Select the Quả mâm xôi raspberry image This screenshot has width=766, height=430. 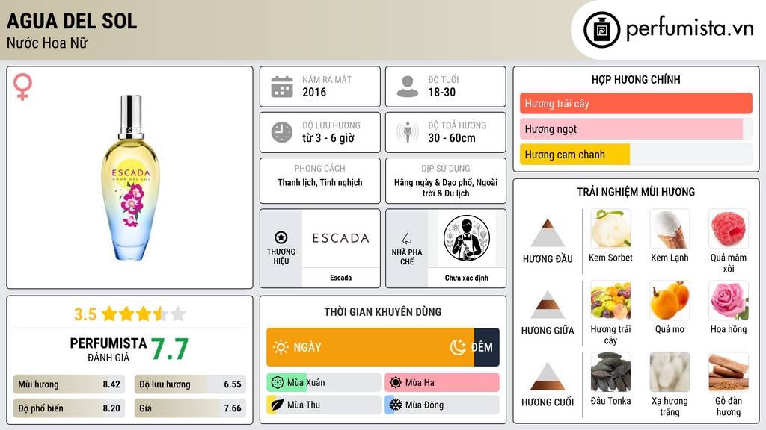(x=729, y=228)
